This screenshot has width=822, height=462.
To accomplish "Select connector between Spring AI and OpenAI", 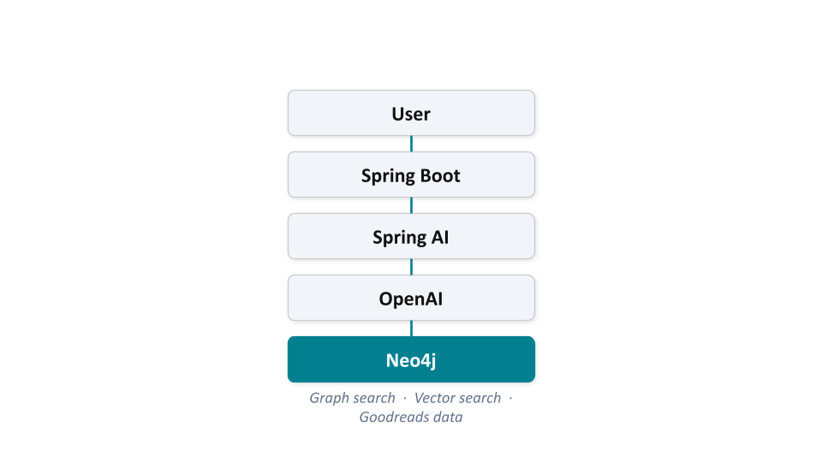I will click(x=411, y=267).
